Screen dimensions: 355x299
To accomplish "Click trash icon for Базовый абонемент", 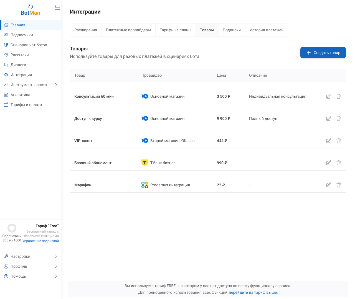I will [x=339, y=163].
